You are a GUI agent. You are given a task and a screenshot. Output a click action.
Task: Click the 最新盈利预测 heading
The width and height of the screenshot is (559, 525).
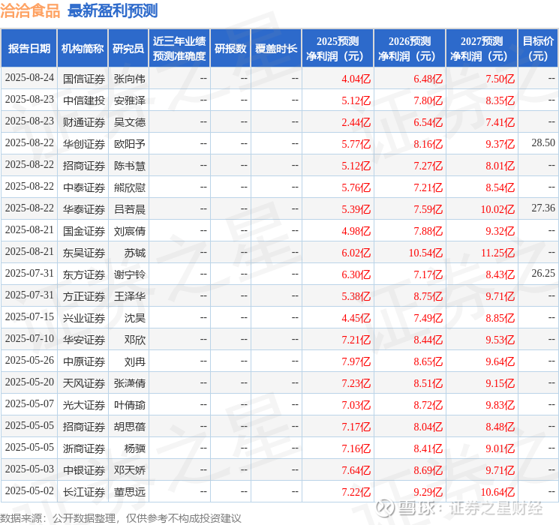coord(113,10)
